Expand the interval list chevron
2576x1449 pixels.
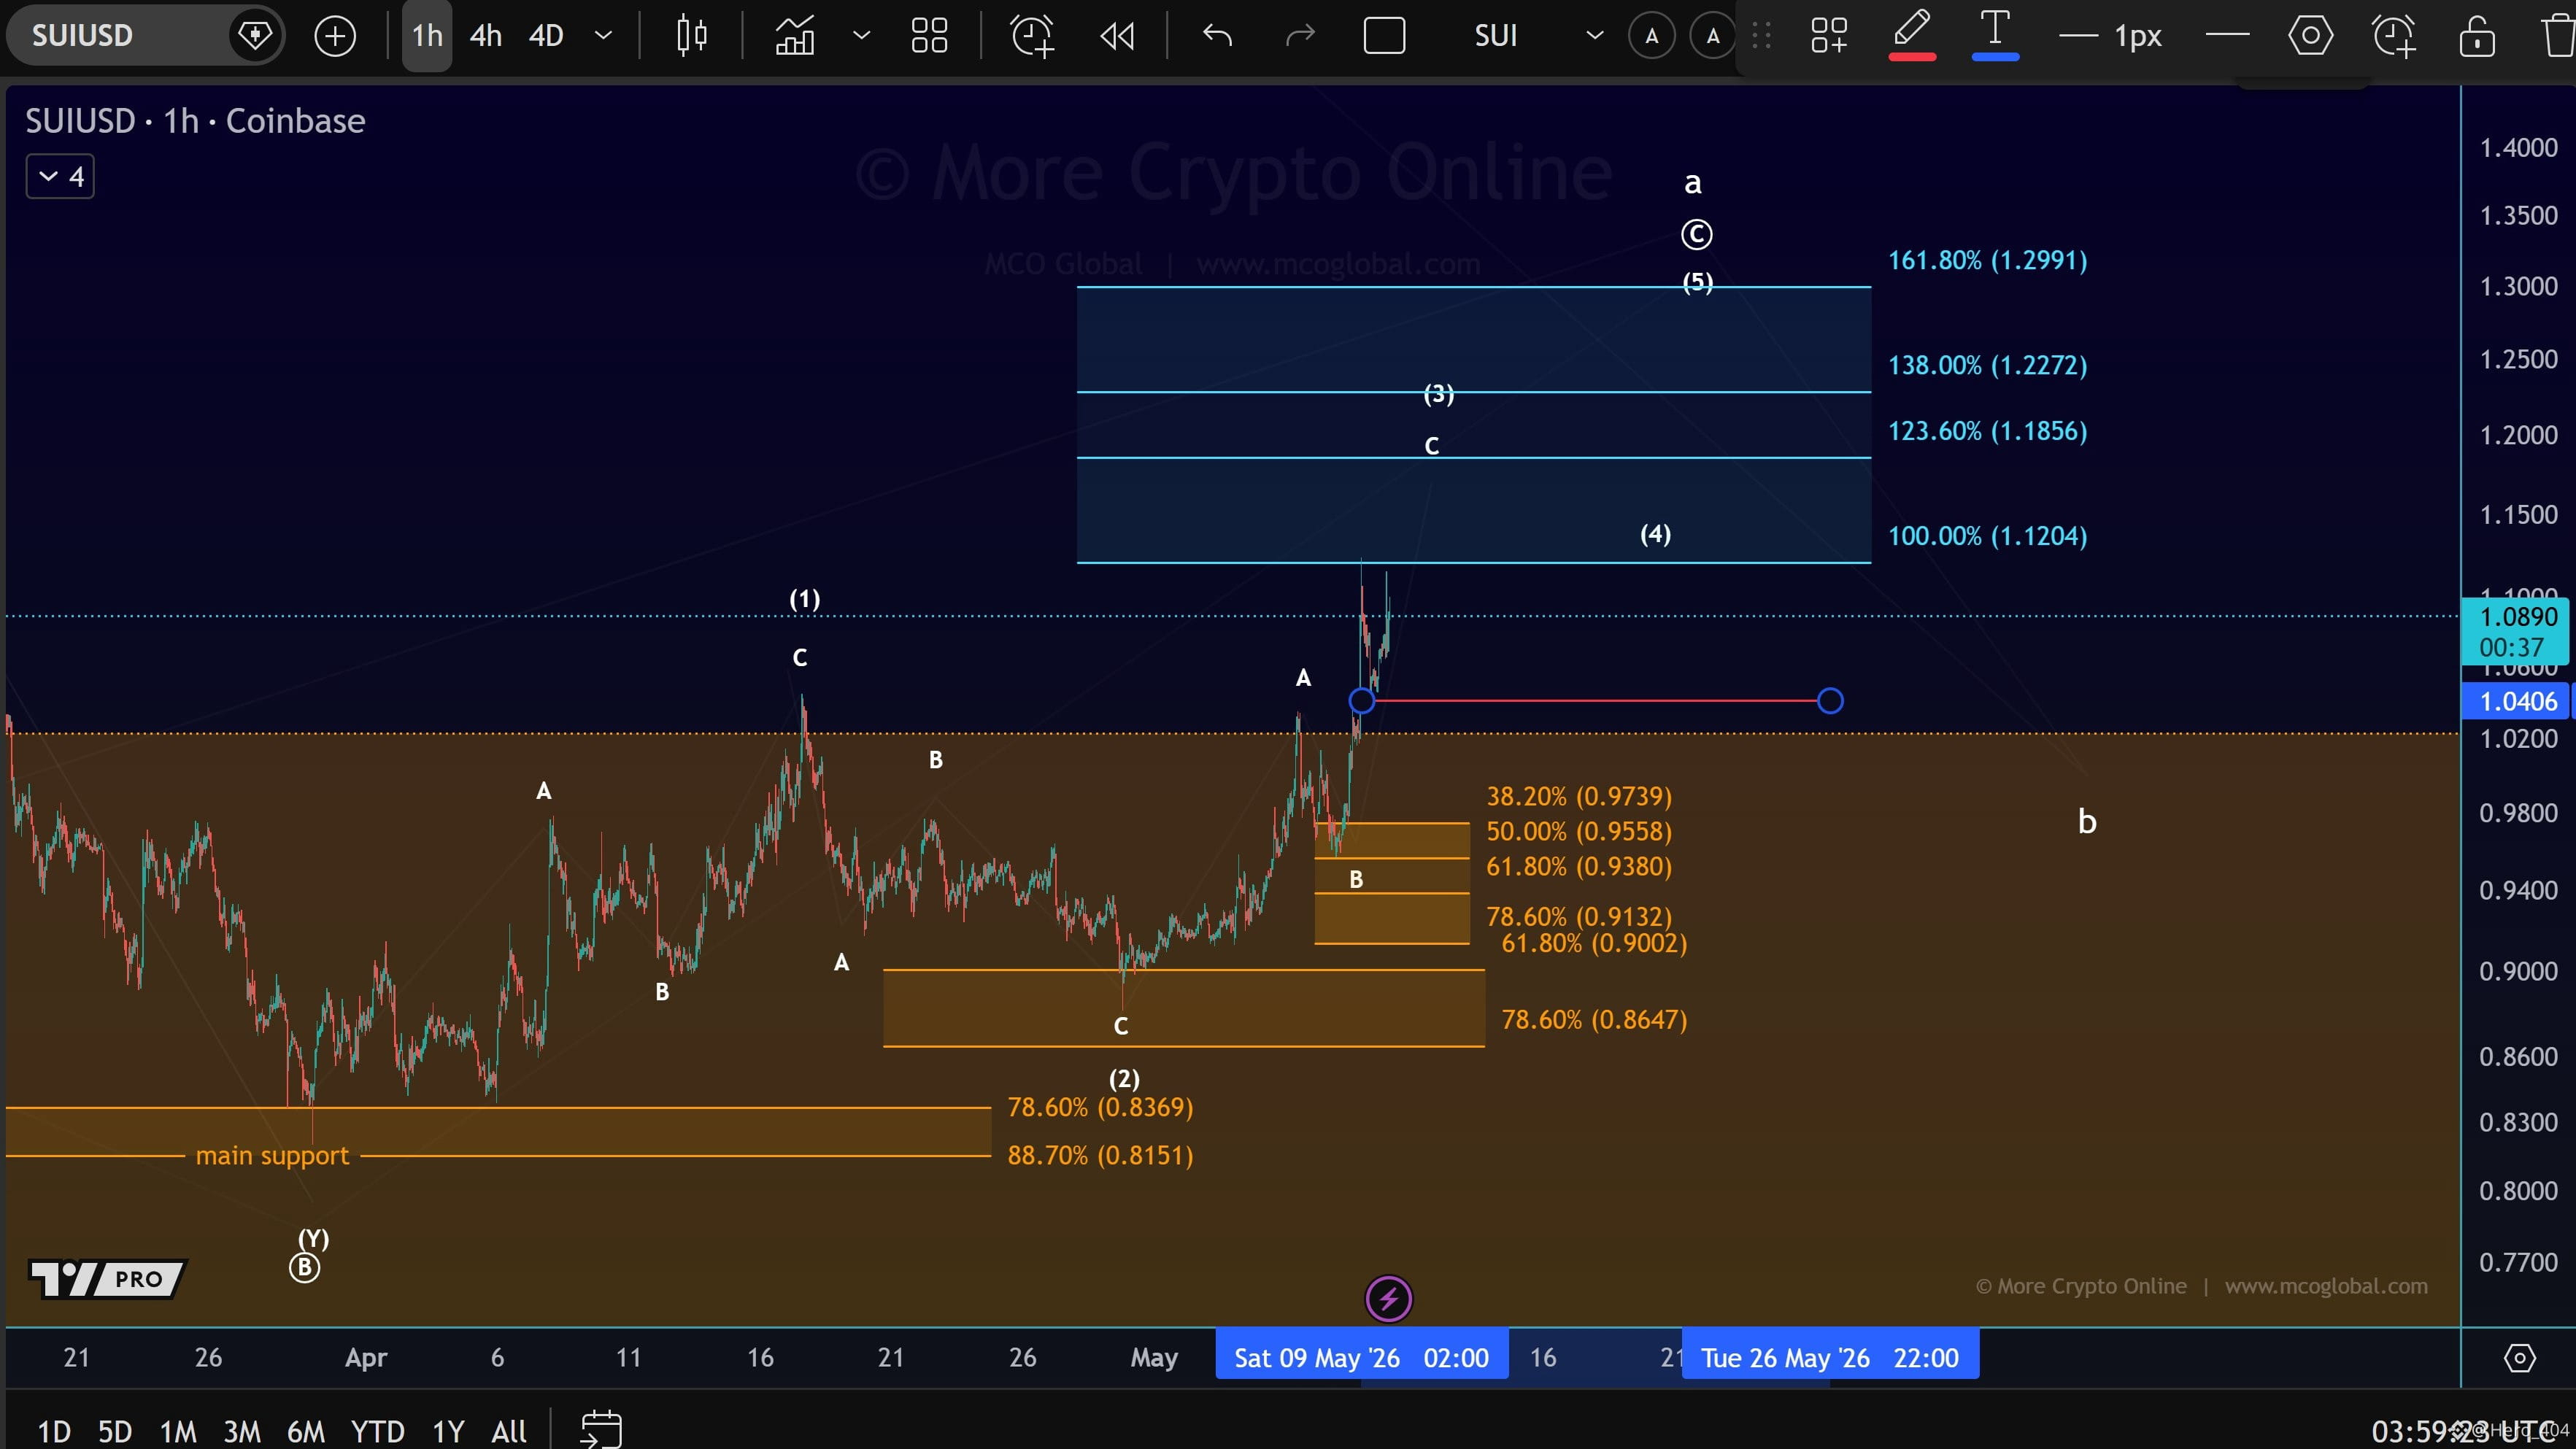coord(603,36)
